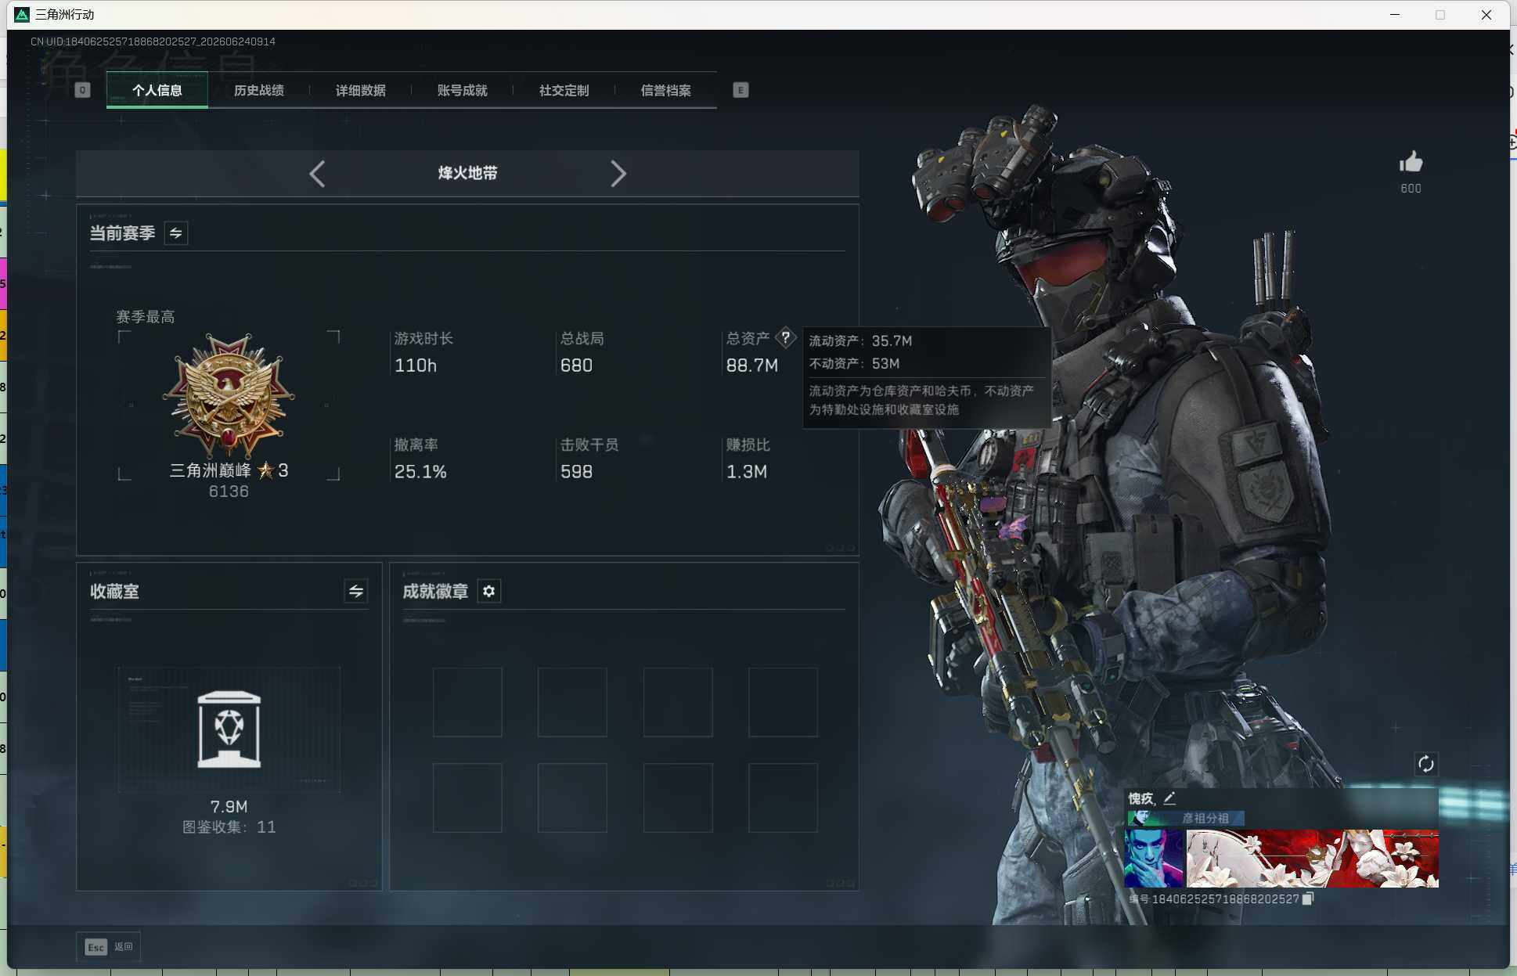The image size is (1517, 976).
Task: Click the player avatar portrait
Action: [1154, 858]
